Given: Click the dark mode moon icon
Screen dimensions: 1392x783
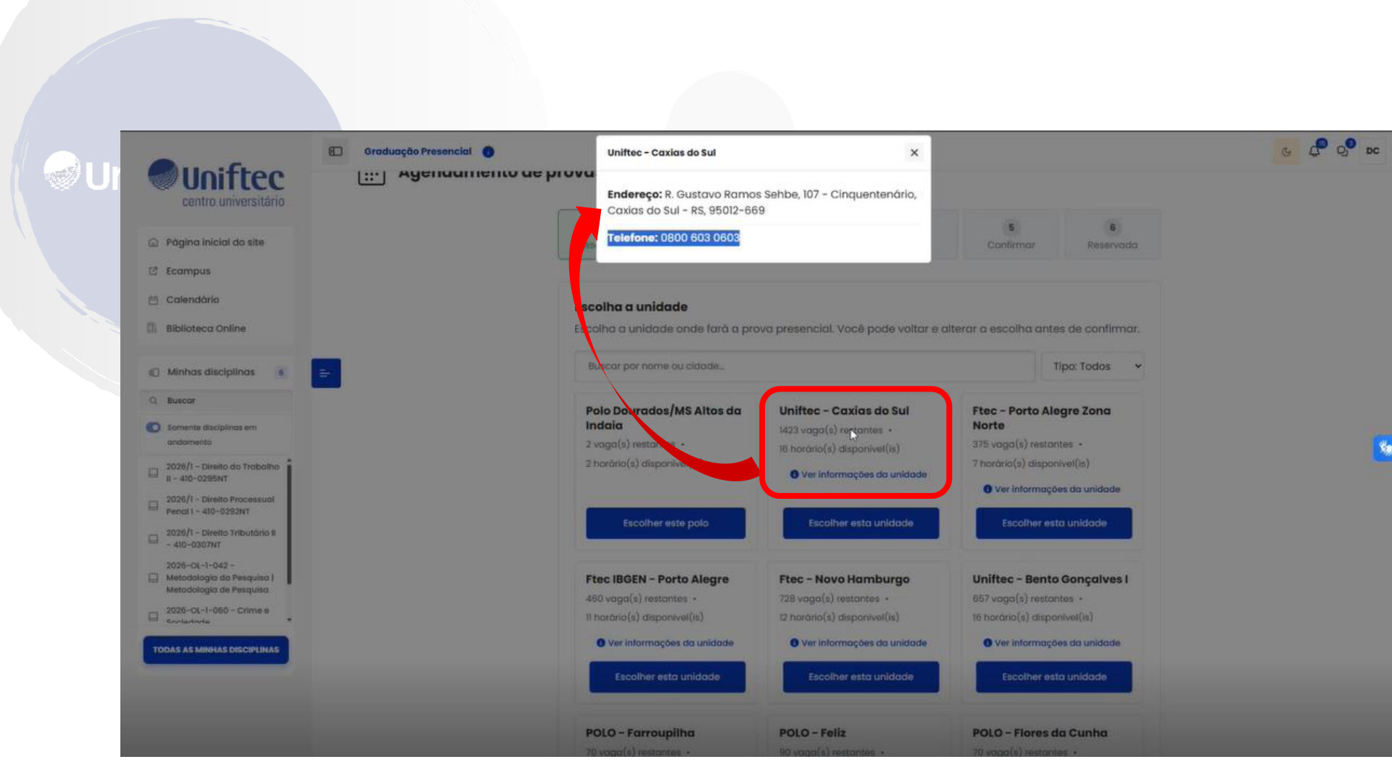Looking at the screenshot, I should click(x=1286, y=152).
